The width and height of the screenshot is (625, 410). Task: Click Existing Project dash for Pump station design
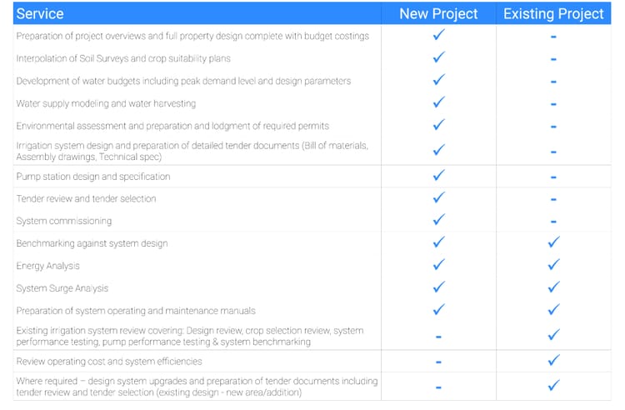click(553, 177)
